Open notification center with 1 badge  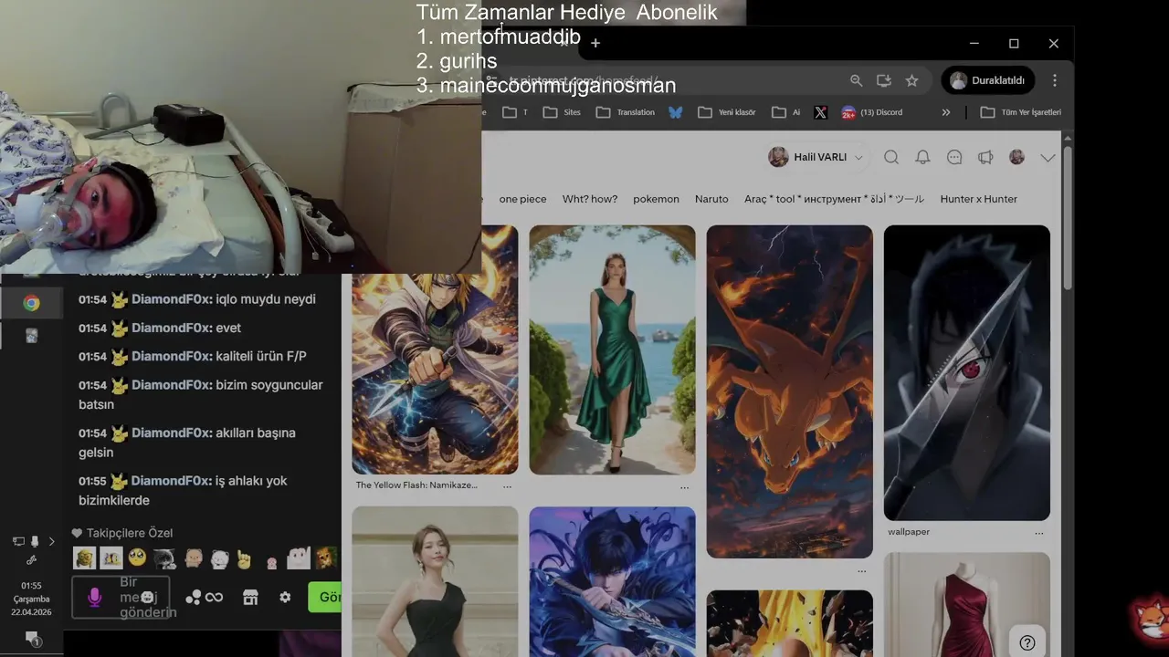click(x=32, y=638)
